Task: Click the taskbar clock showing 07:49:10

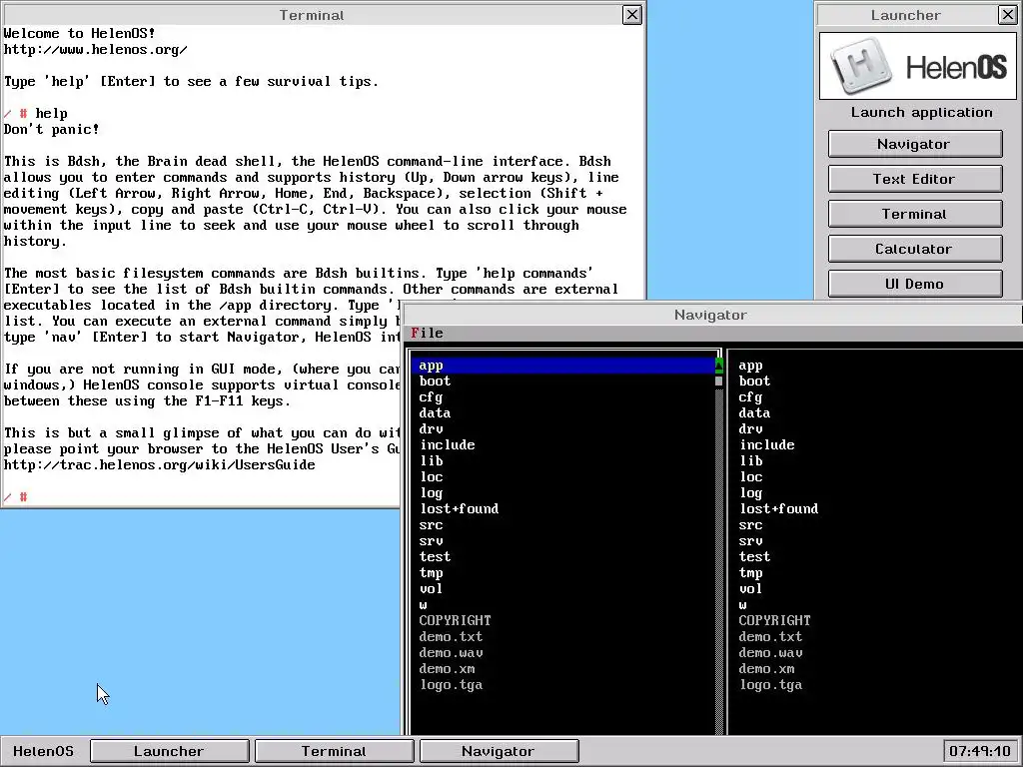Action: (x=980, y=751)
